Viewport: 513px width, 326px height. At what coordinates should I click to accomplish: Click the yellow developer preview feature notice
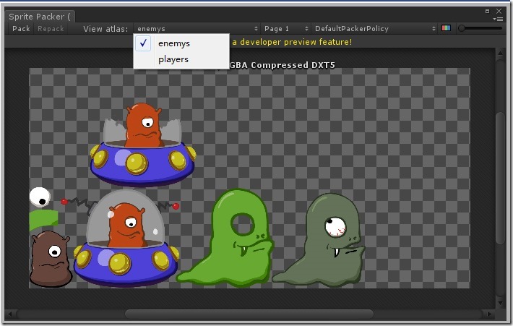pyautogui.click(x=292, y=42)
